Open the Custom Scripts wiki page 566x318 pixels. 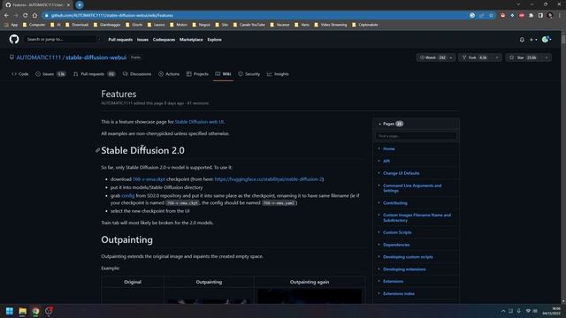pos(397,232)
